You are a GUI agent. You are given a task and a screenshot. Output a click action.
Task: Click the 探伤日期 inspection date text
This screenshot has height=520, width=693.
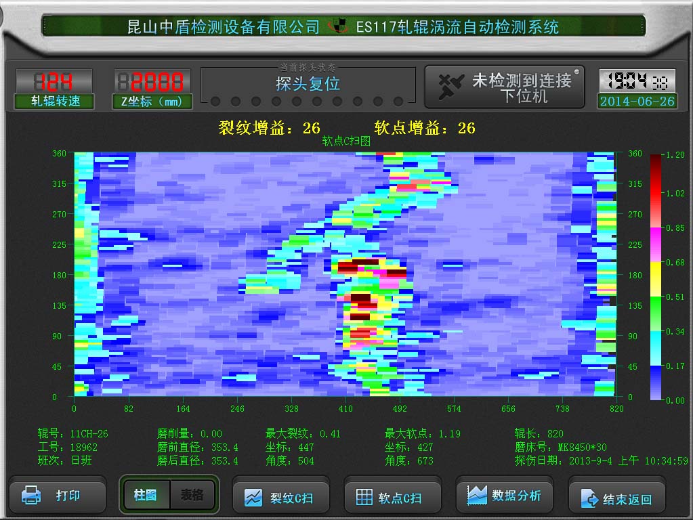pyautogui.click(x=602, y=461)
